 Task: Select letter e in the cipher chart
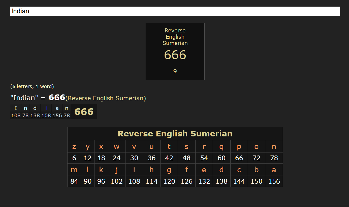tap(204, 170)
